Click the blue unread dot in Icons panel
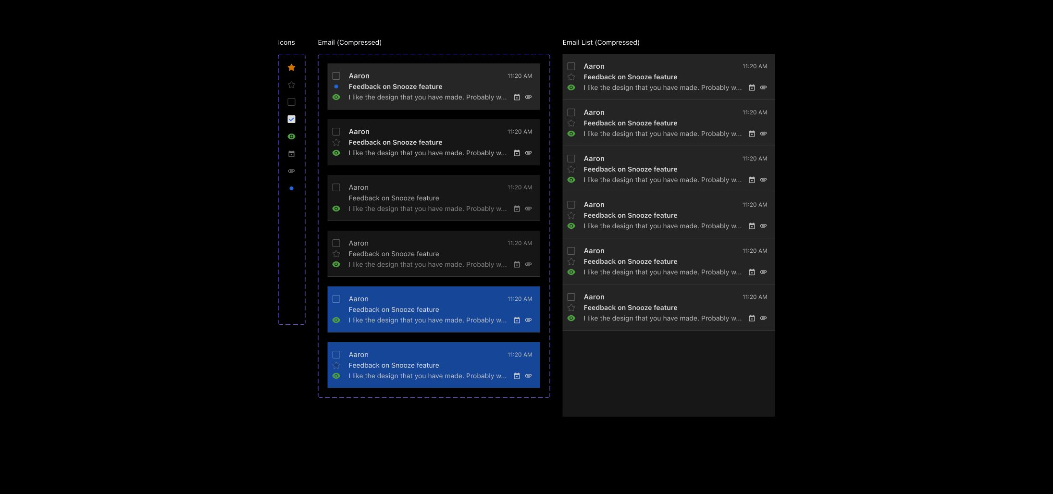This screenshot has height=494, width=1053. click(x=291, y=188)
